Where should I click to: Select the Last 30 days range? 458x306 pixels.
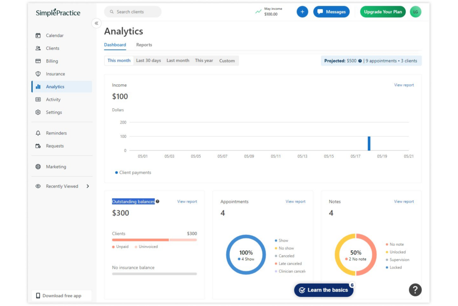(x=149, y=61)
